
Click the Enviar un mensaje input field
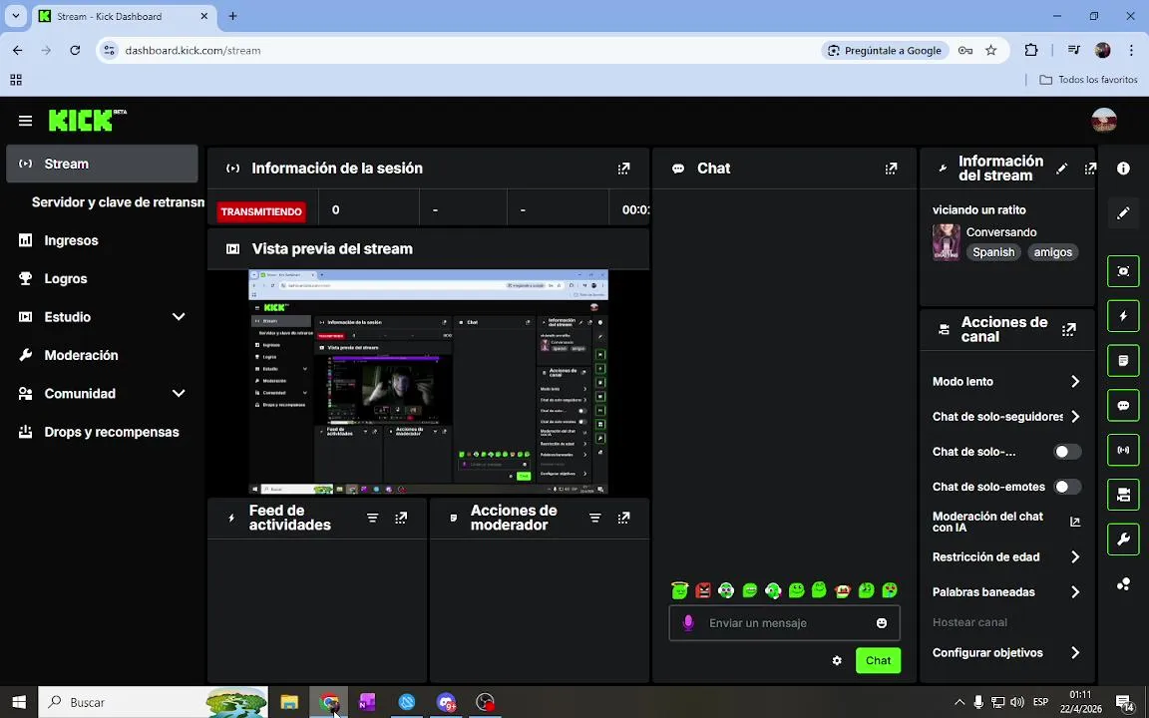click(x=784, y=622)
